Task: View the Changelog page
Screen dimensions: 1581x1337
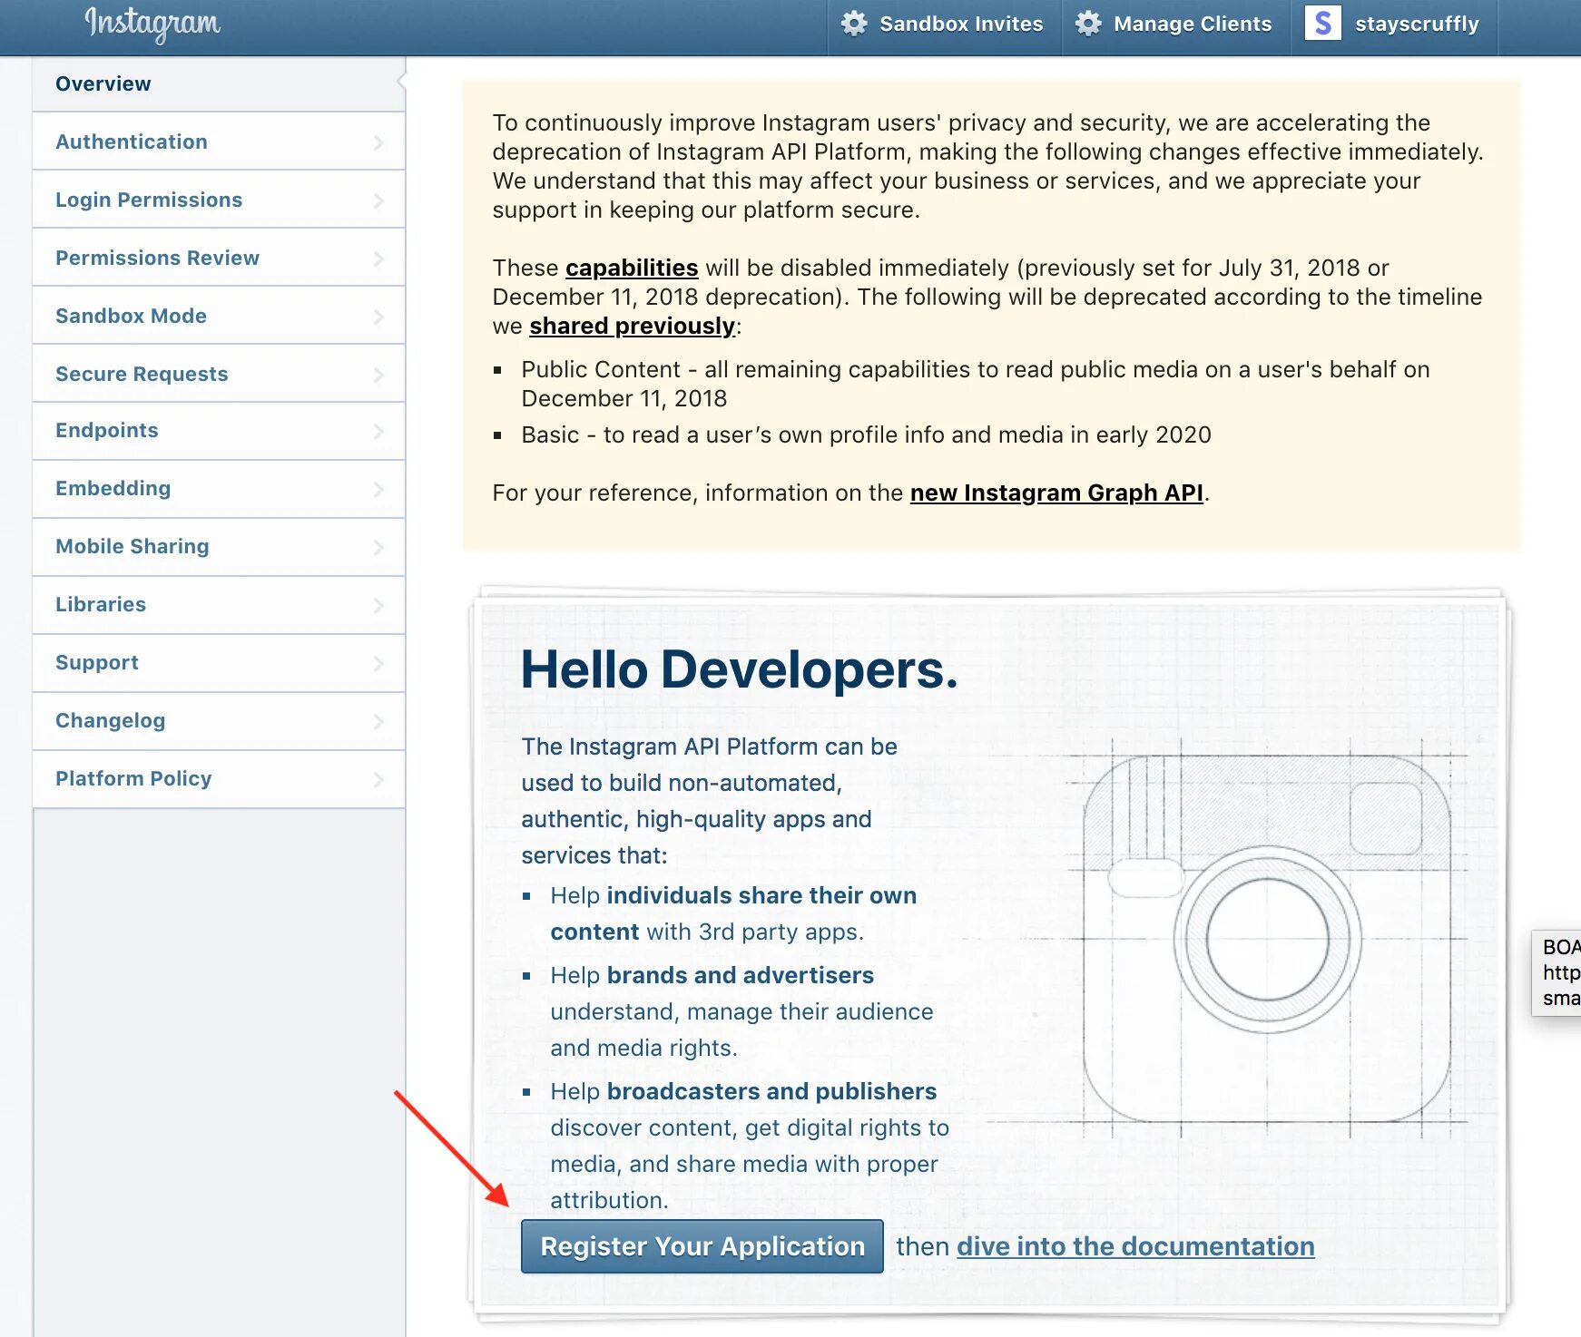Action: tap(219, 721)
